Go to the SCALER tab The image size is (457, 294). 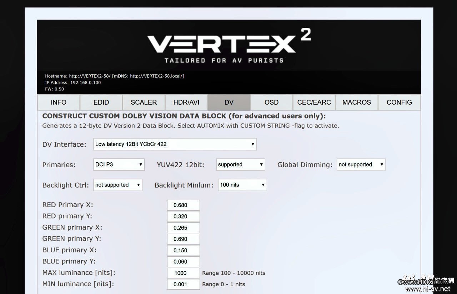(x=144, y=102)
